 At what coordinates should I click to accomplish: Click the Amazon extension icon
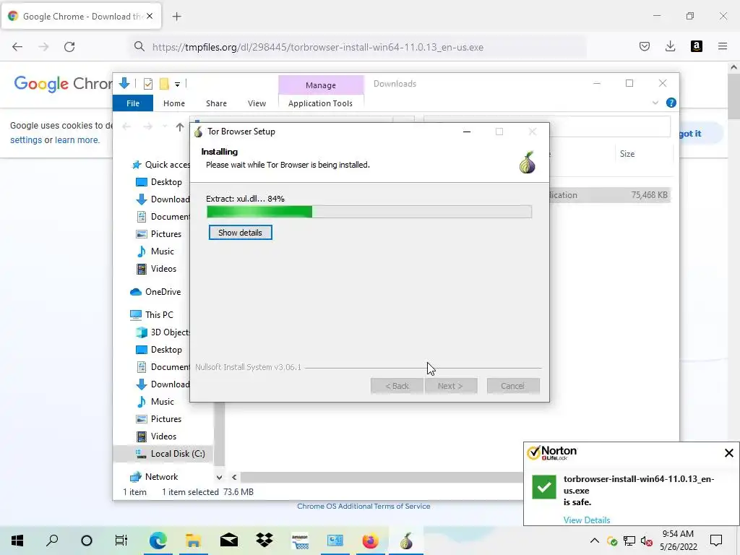click(x=696, y=46)
